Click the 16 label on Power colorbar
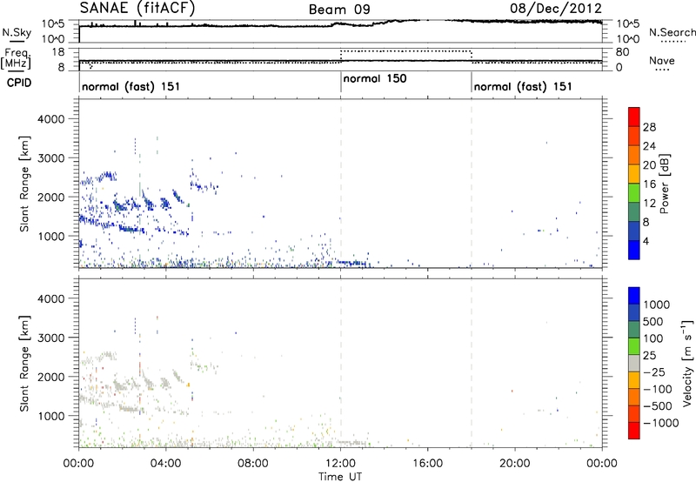This screenshot has height=482, width=696. [x=649, y=184]
